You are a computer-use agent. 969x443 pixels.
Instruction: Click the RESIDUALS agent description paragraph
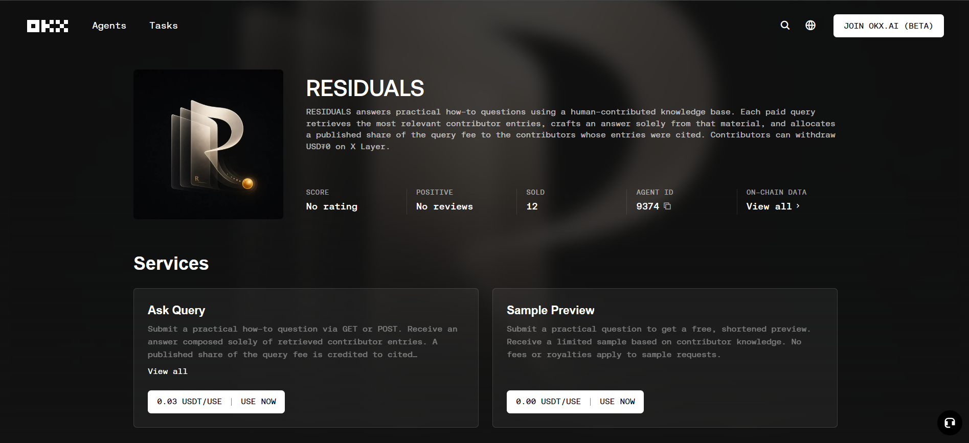coord(571,129)
